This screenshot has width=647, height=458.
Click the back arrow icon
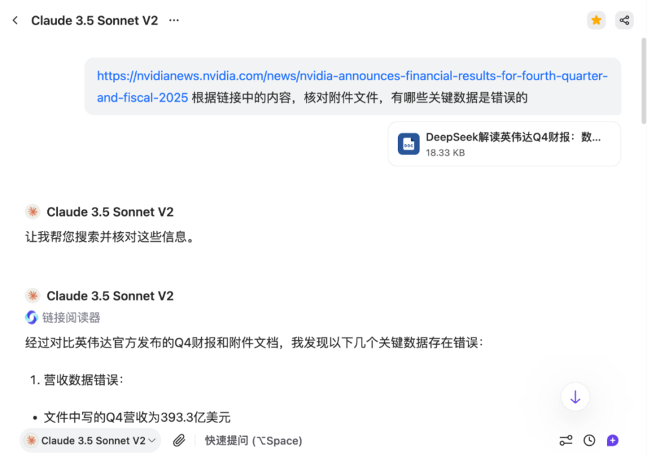[15, 21]
